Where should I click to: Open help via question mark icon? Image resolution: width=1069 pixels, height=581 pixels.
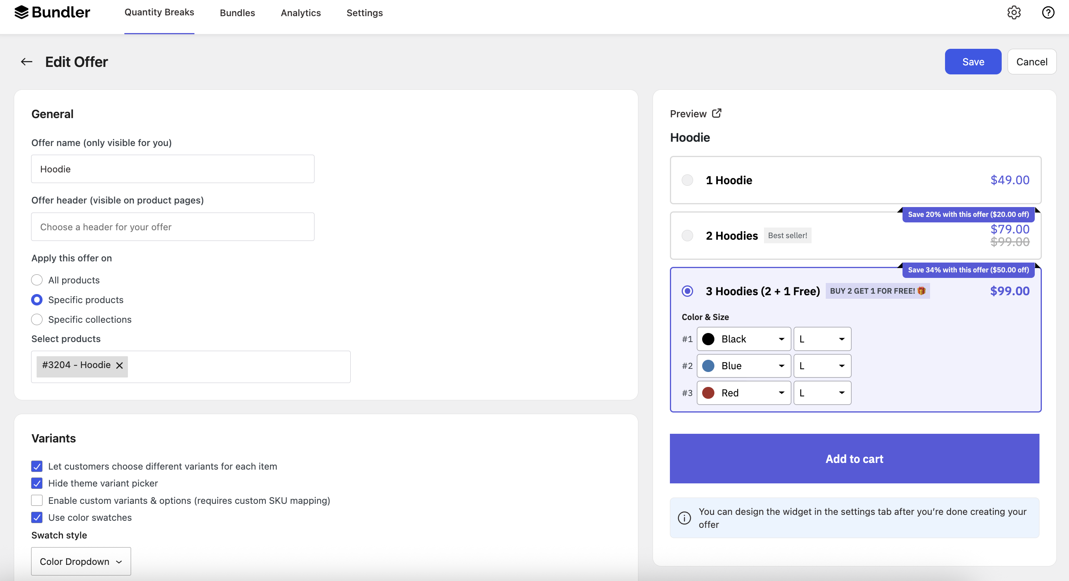point(1048,13)
